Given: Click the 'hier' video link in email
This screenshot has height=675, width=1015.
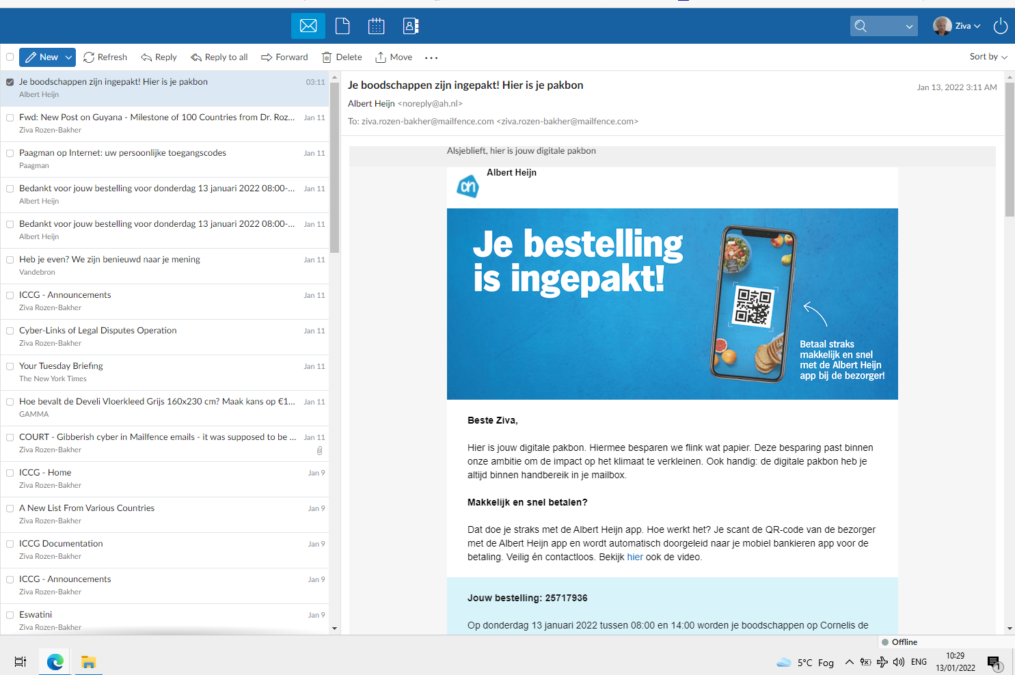Looking at the screenshot, I should tap(635, 557).
